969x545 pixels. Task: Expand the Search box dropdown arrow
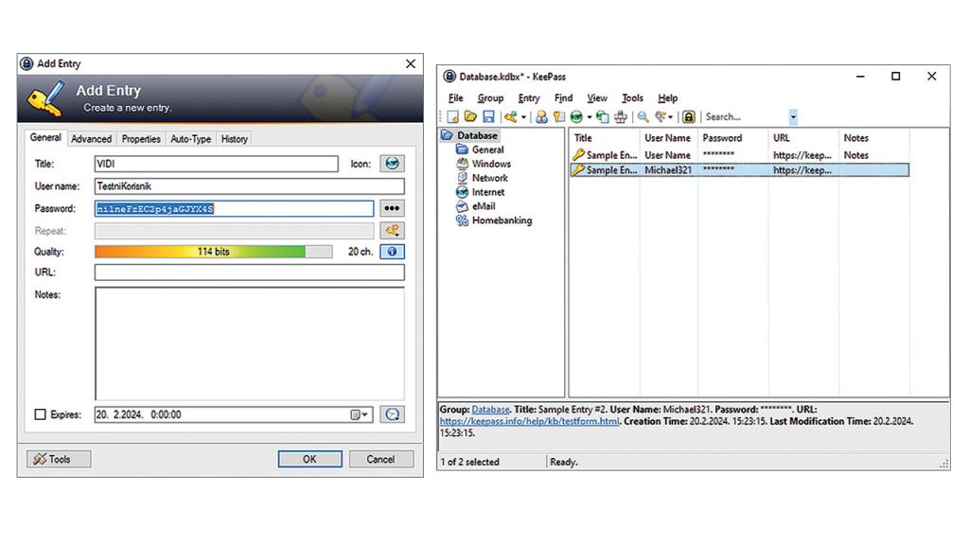tap(793, 117)
